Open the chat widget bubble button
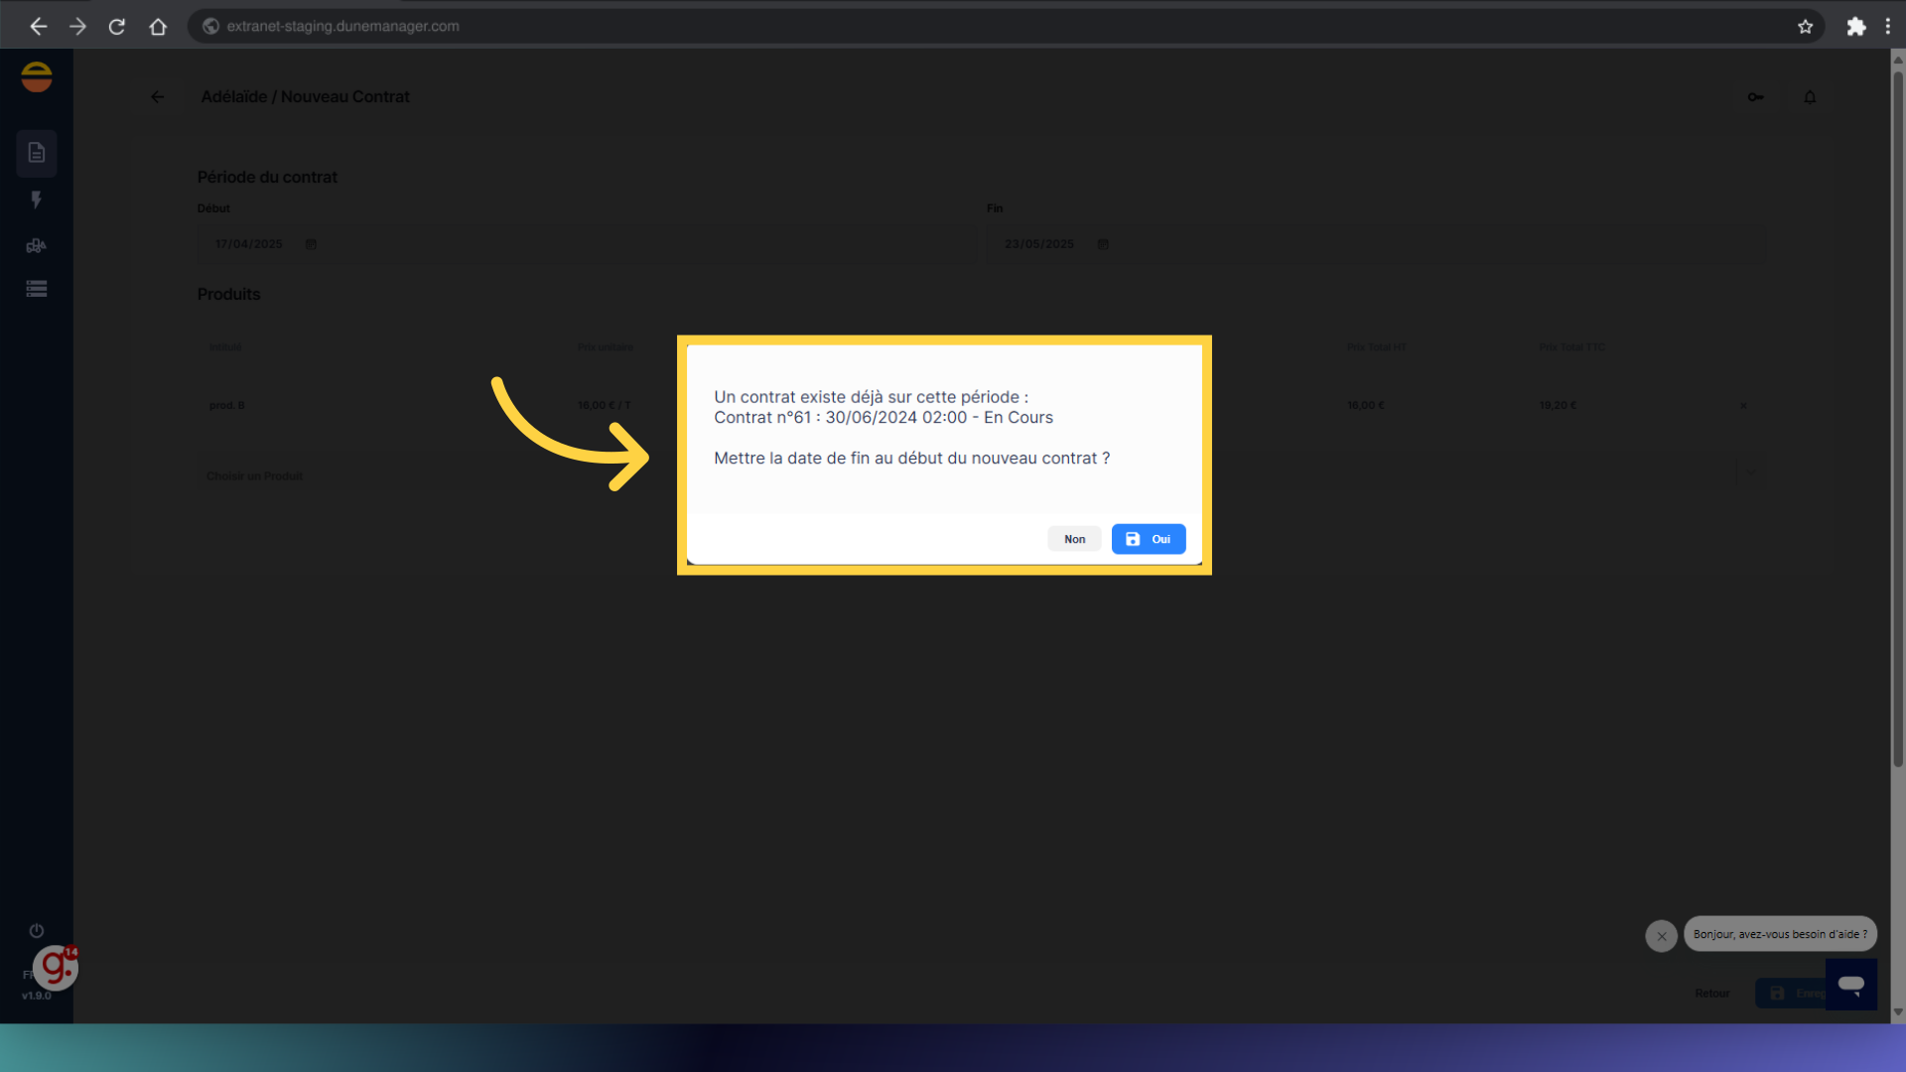 tap(1850, 984)
